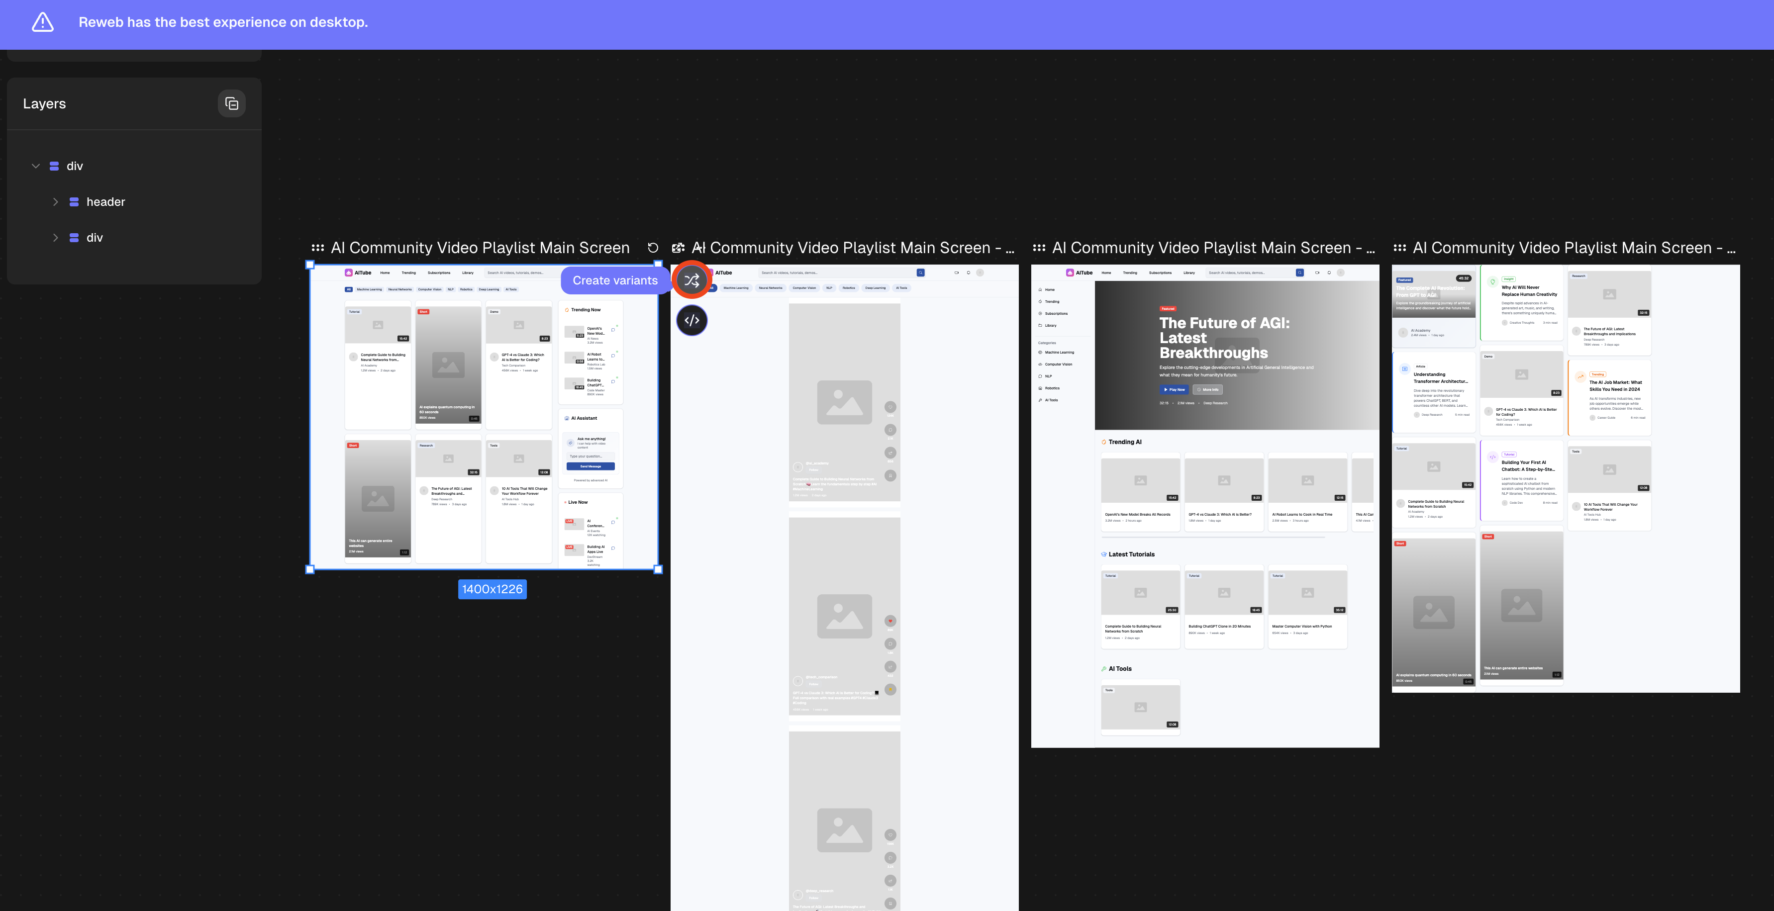Expand the nested div layer
The height and width of the screenshot is (911, 1774).
pos(56,238)
